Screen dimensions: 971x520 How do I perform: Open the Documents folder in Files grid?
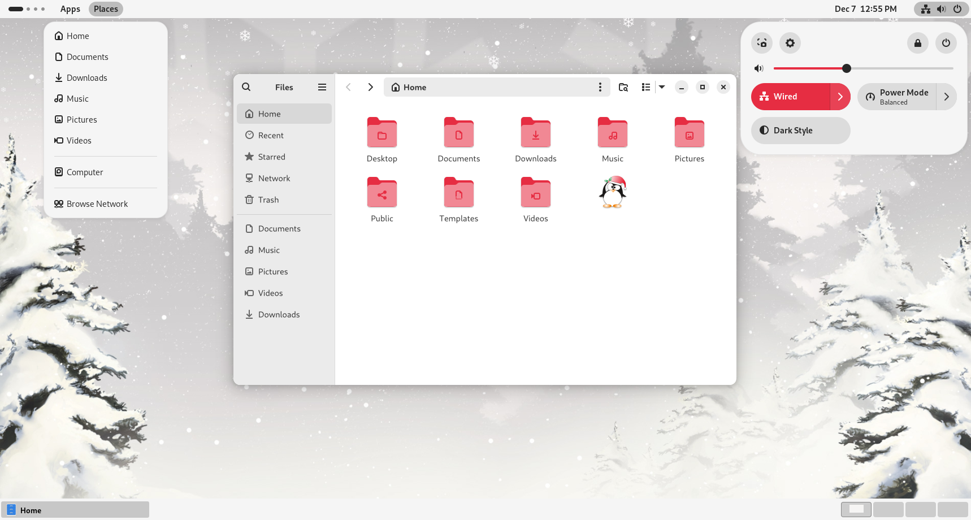coord(459,133)
